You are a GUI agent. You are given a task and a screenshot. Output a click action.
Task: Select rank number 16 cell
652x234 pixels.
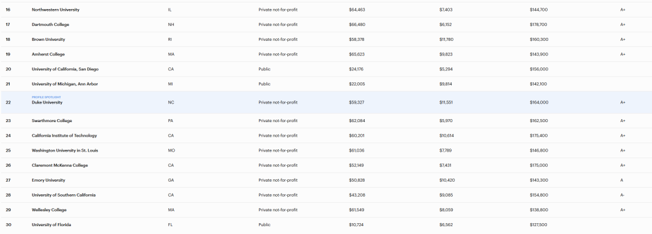[8, 10]
